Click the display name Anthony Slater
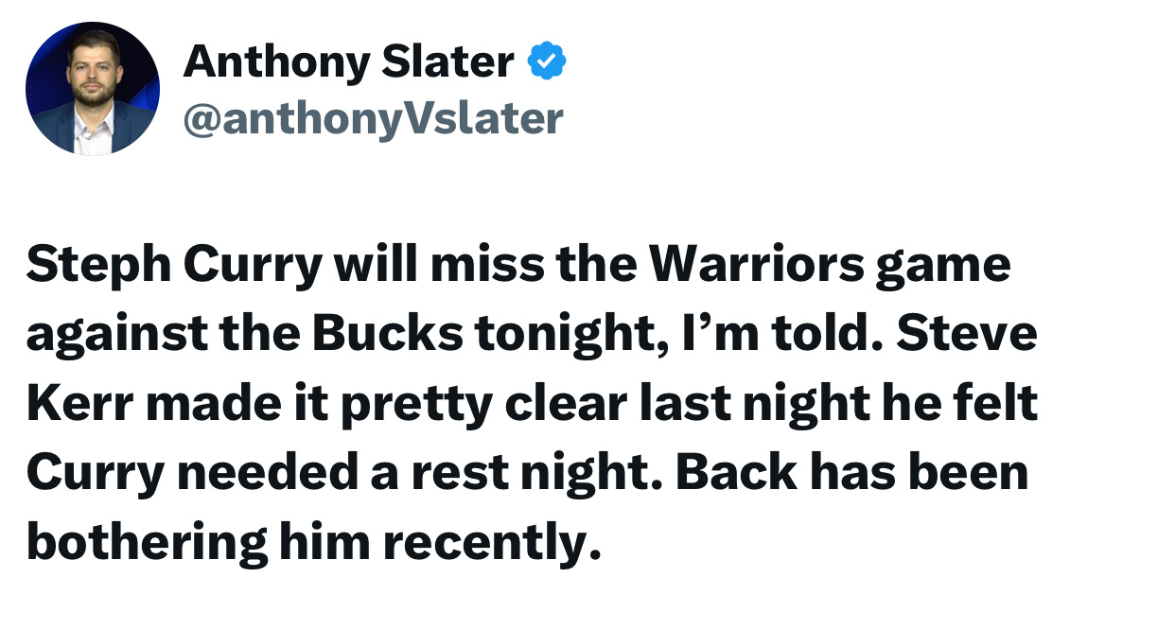Viewport: 1175px width, 630px height. click(x=348, y=62)
